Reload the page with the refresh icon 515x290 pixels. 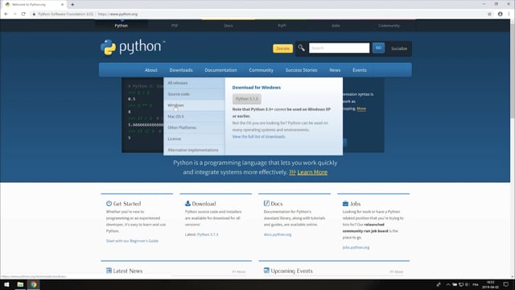23,14
